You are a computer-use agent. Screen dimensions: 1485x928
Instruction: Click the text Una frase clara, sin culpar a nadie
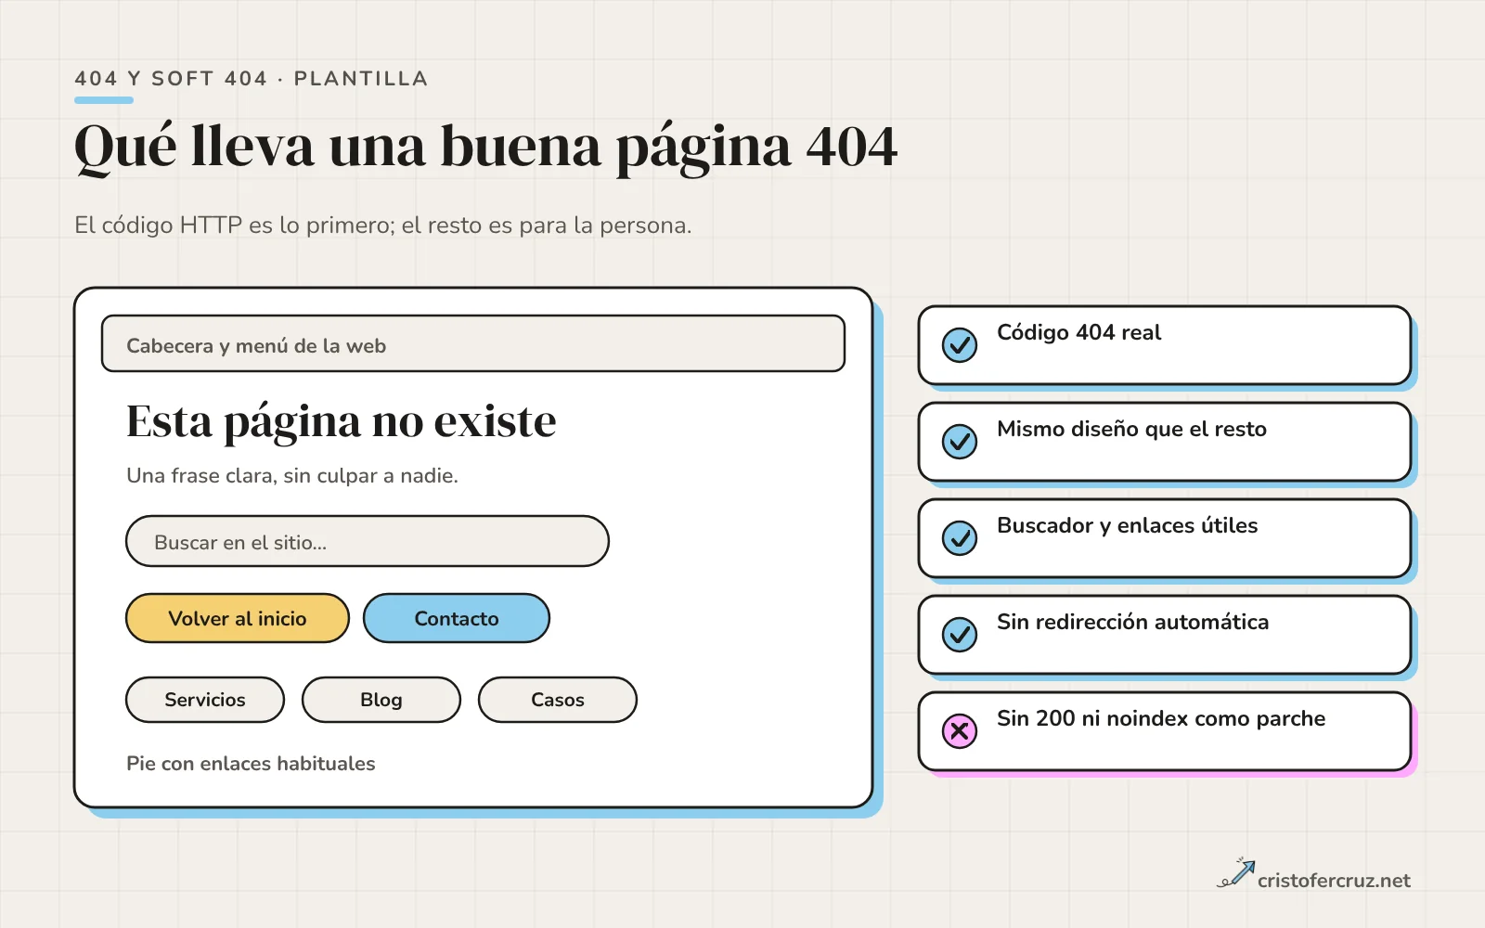[x=292, y=476]
